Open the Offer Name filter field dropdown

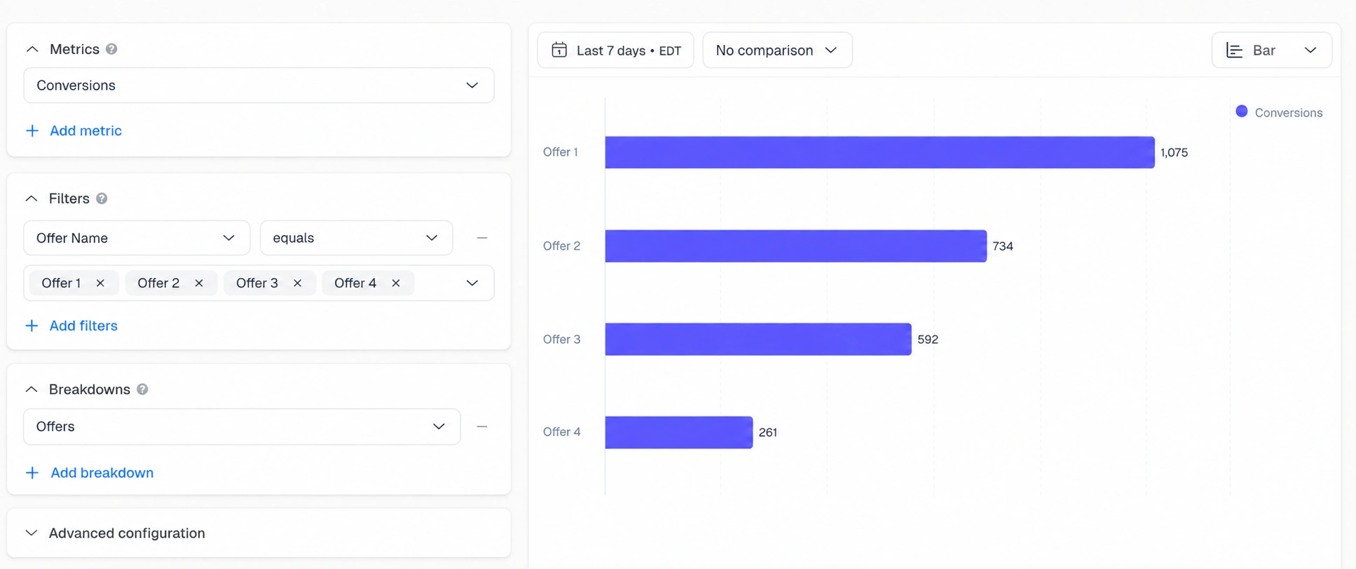click(x=137, y=238)
